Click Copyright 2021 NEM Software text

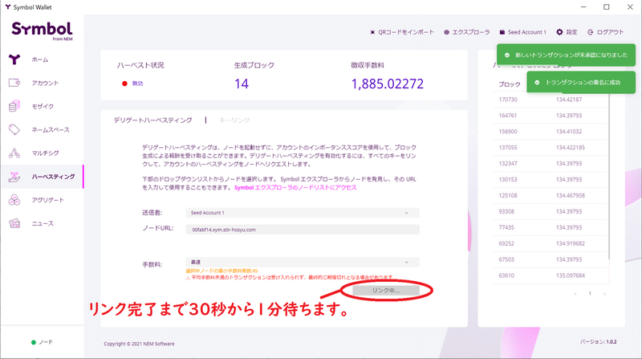139,344
